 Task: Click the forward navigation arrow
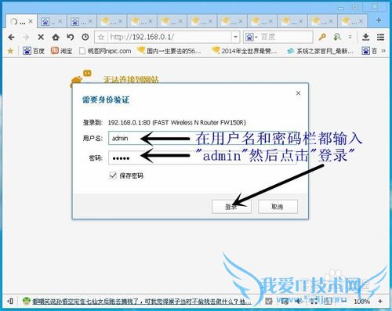click(x=26, y=38)
